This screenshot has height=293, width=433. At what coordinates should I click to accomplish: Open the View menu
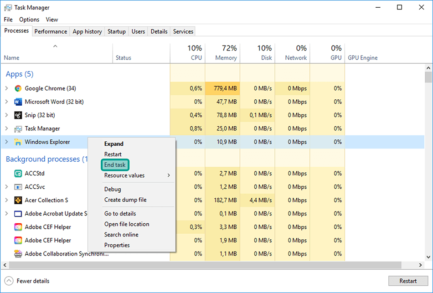pyautogui.click(x=52, y=20)
